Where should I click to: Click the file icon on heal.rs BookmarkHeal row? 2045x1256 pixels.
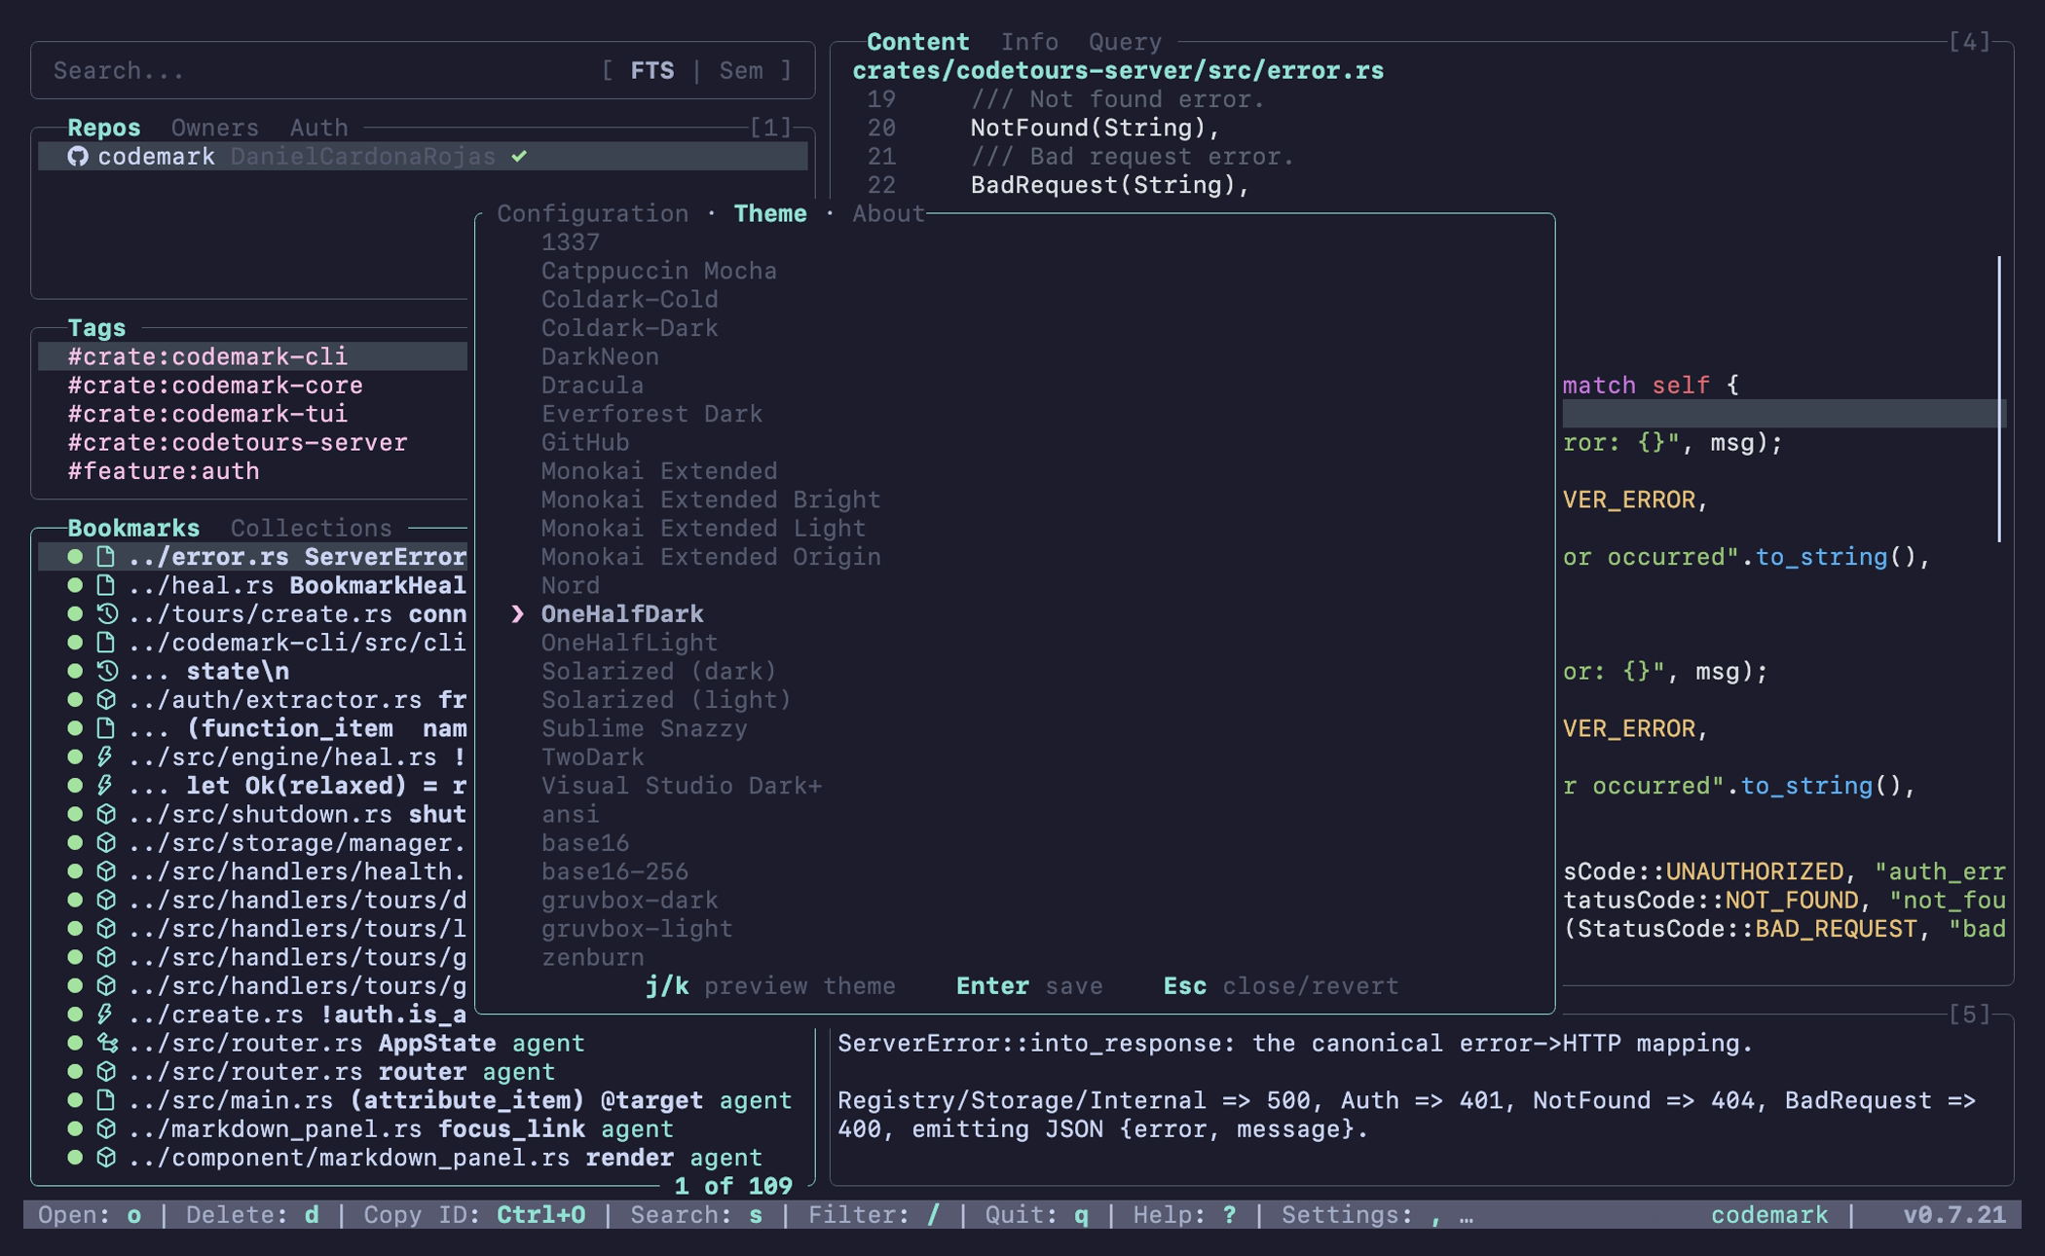106,585
